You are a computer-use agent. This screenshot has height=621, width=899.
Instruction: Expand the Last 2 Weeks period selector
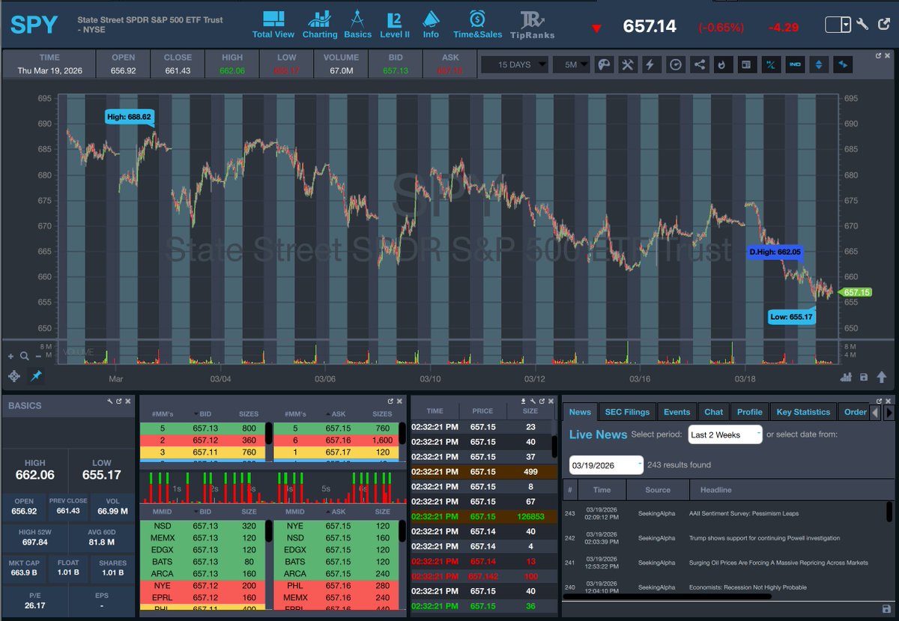point(724,434)
